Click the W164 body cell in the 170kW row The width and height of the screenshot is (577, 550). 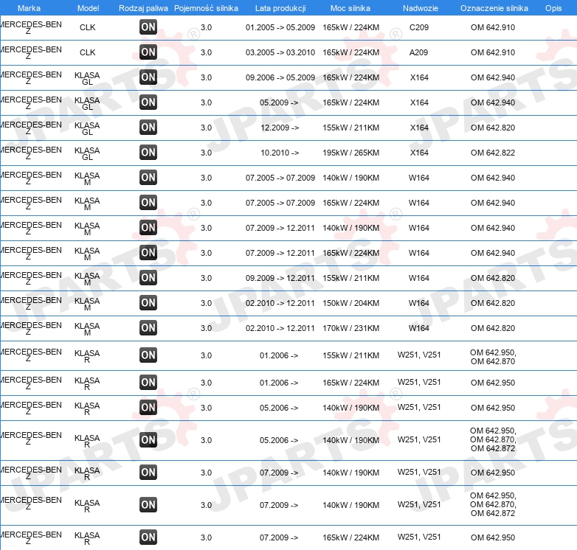(419, 328)
